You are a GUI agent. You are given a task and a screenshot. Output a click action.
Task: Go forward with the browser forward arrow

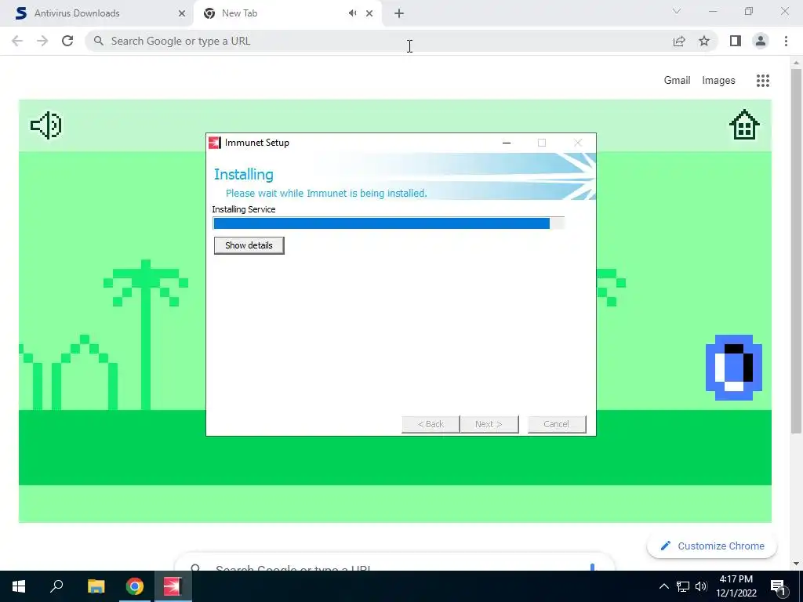(42, 41)
